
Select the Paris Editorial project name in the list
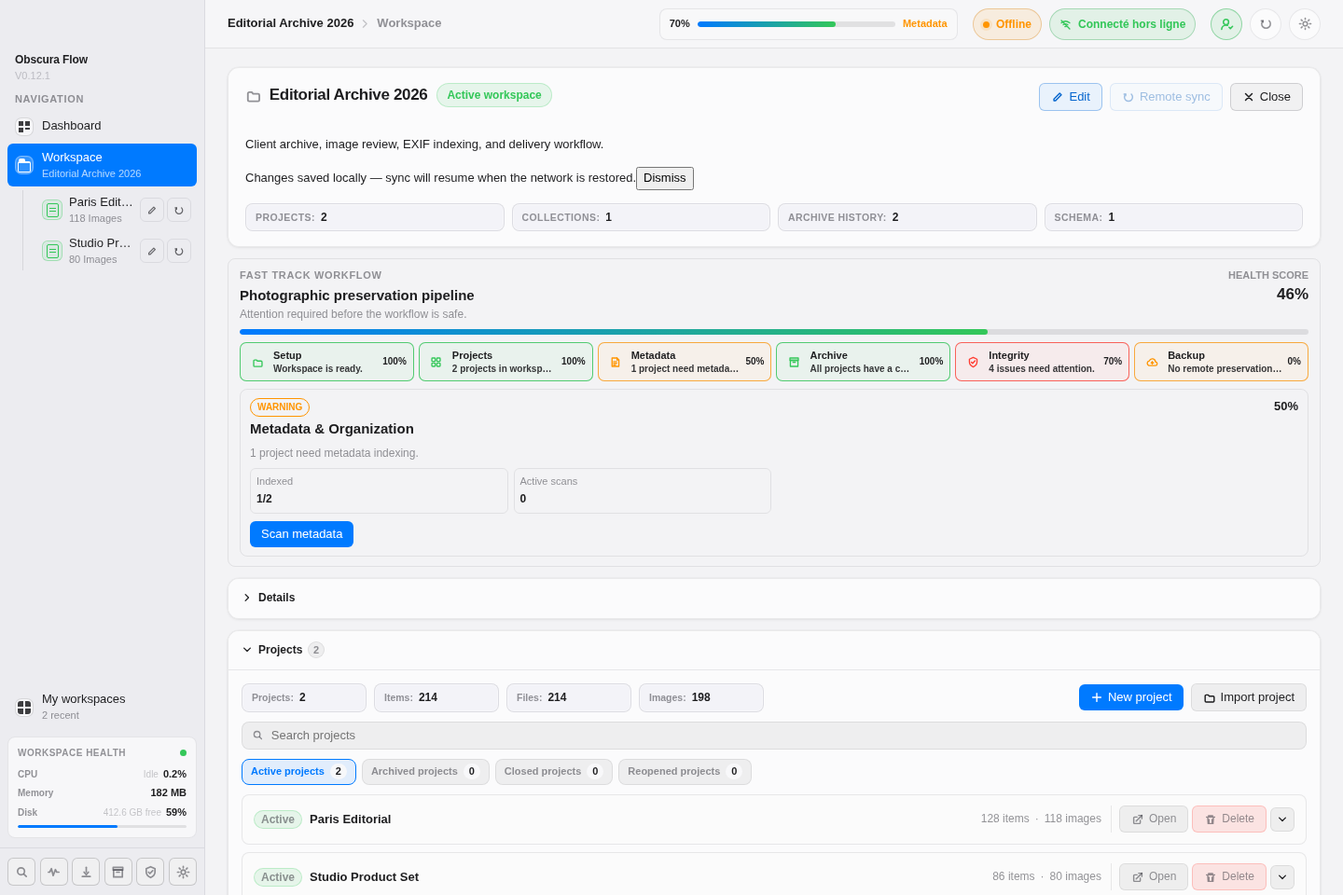351,819
